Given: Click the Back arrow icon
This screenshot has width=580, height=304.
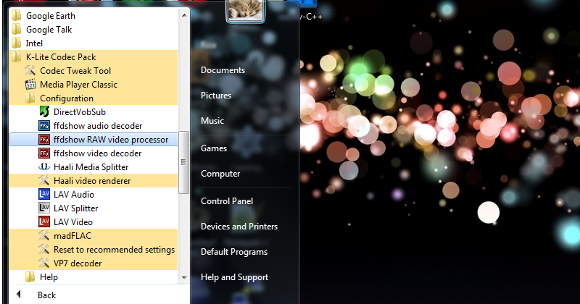Looking at the screenshot, I should [x=19, y=295].
